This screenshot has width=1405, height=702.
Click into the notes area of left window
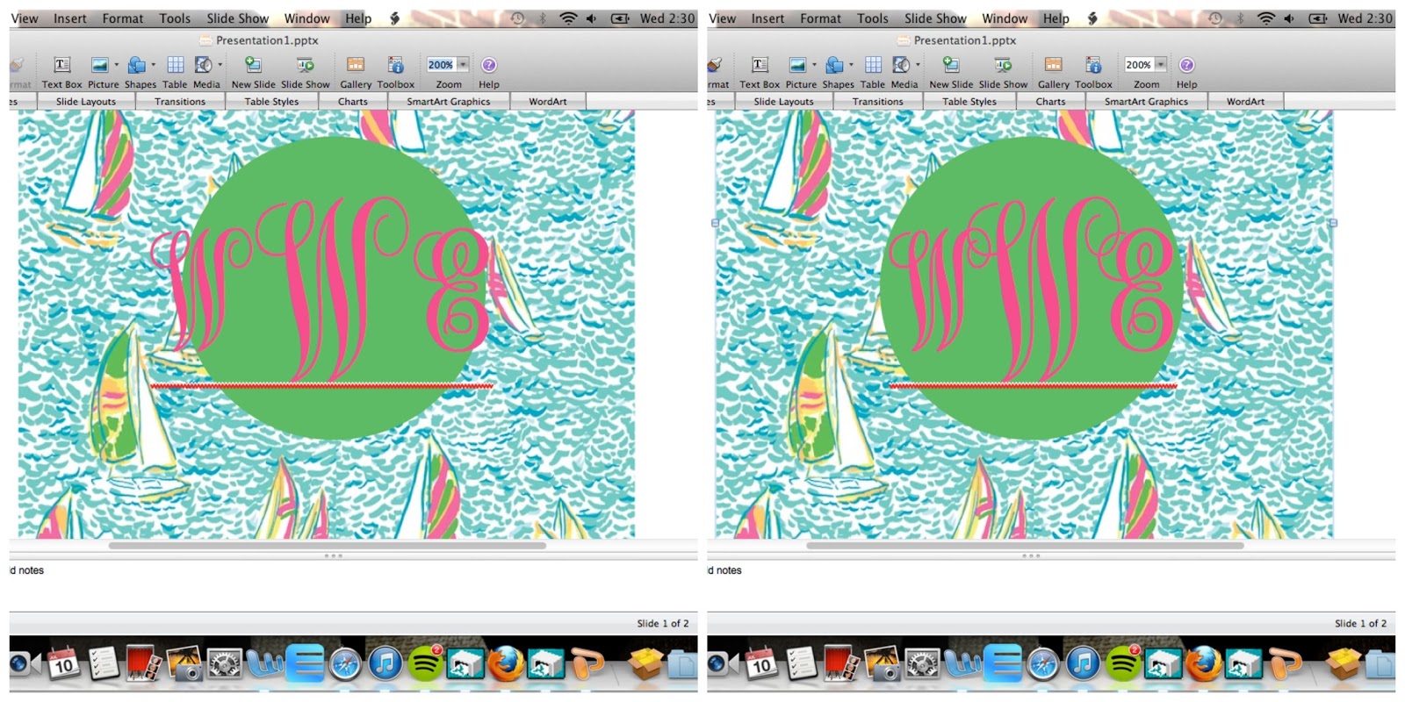(353, 586)
